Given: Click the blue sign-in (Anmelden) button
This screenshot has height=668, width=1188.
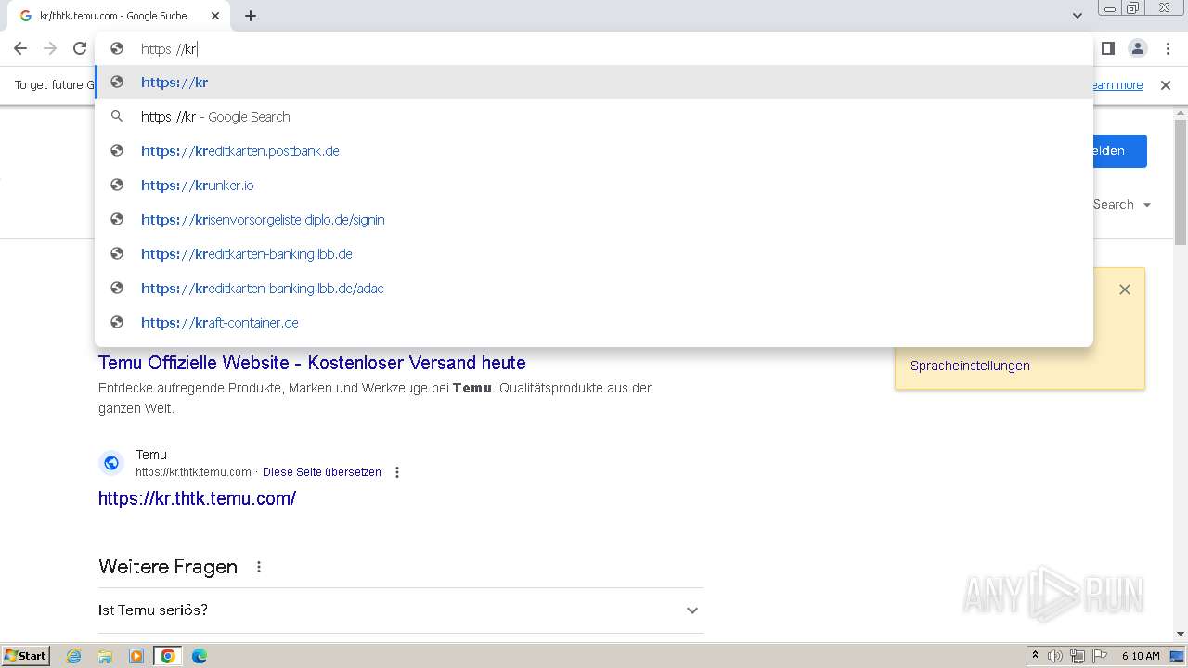Looking at the screenshot, I should click(x=1120, y=151).
